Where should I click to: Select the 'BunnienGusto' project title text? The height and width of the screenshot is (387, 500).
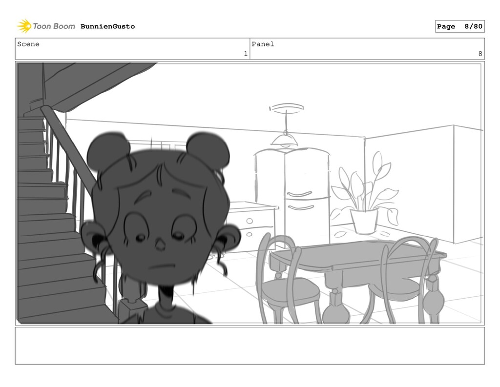click(x=107, y=26)
